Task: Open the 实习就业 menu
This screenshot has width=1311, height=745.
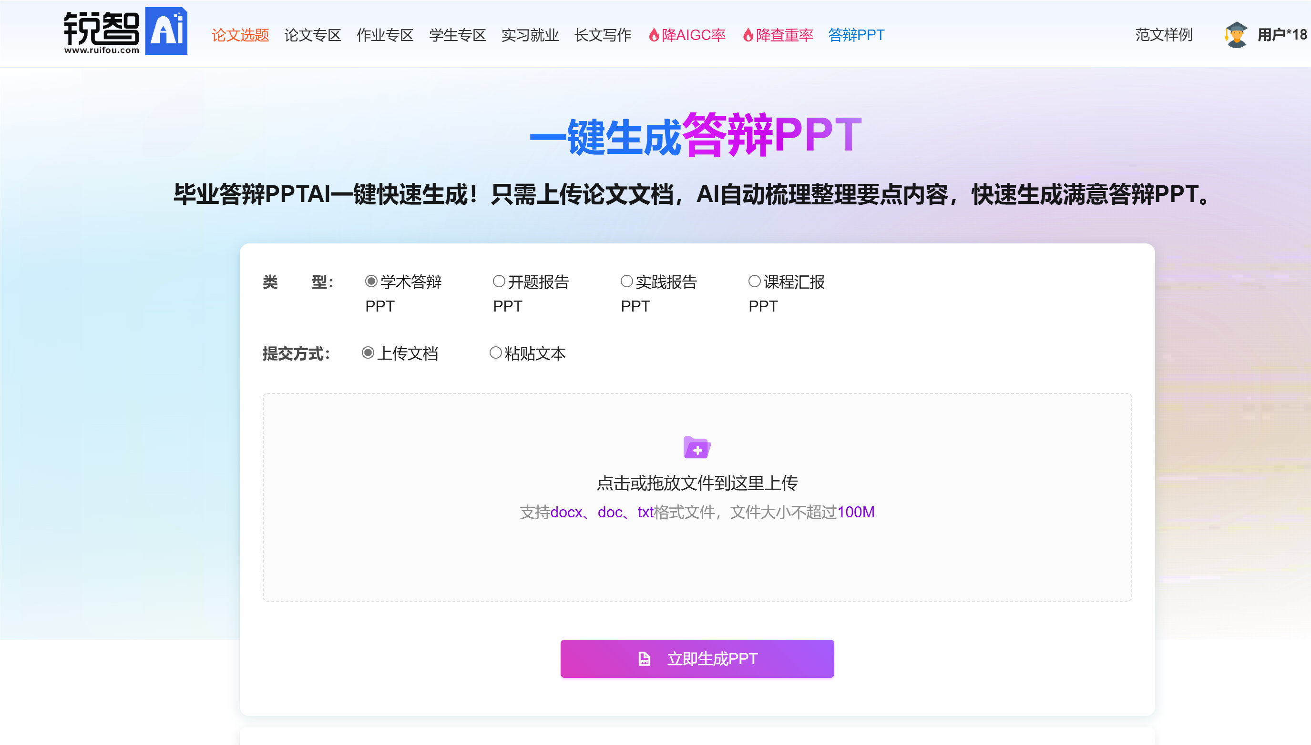Action: coord(530,35)
